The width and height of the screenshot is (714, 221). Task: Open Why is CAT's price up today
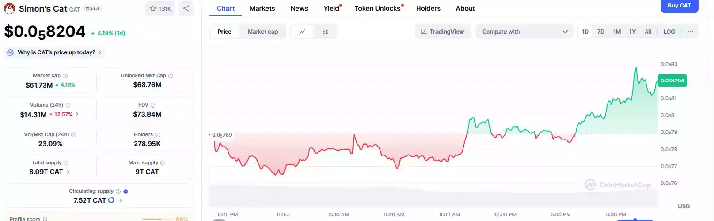pos(56,52)
